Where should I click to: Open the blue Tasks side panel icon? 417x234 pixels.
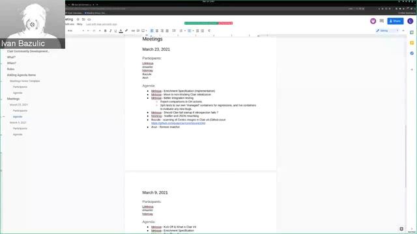[x=412, y=53]
